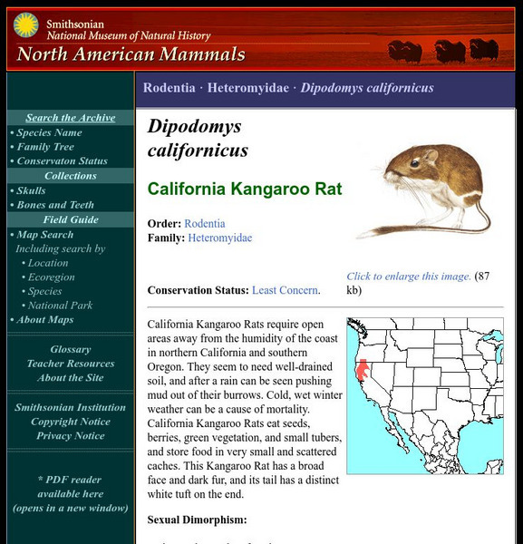Open Map Search in the sidebar
The width and height of the screenshot is (523, 544).
pyautogui.click(x=45, y=235)
